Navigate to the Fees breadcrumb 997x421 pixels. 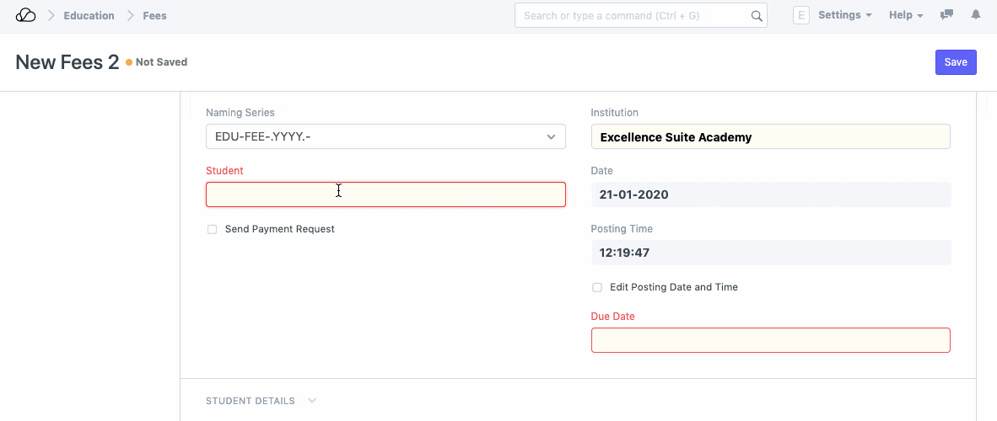pyautogui.click(x=154, y=15)
